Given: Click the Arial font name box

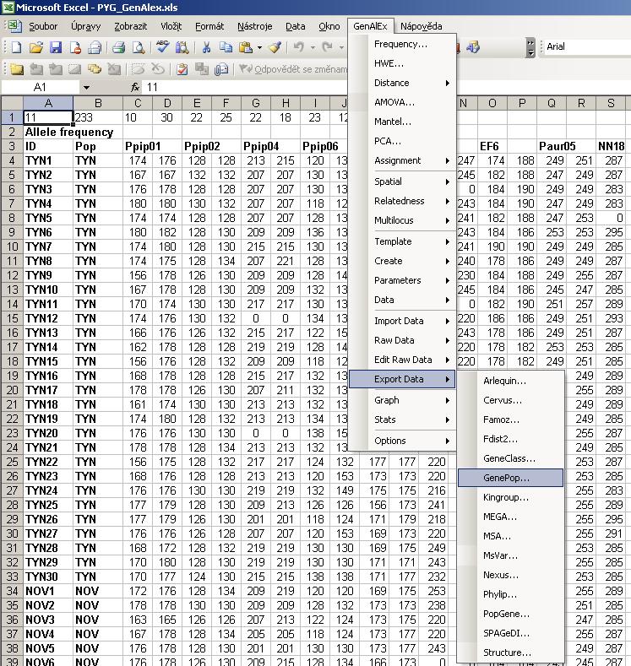Looking at the screenshot, I should click(x=587, y=46).
